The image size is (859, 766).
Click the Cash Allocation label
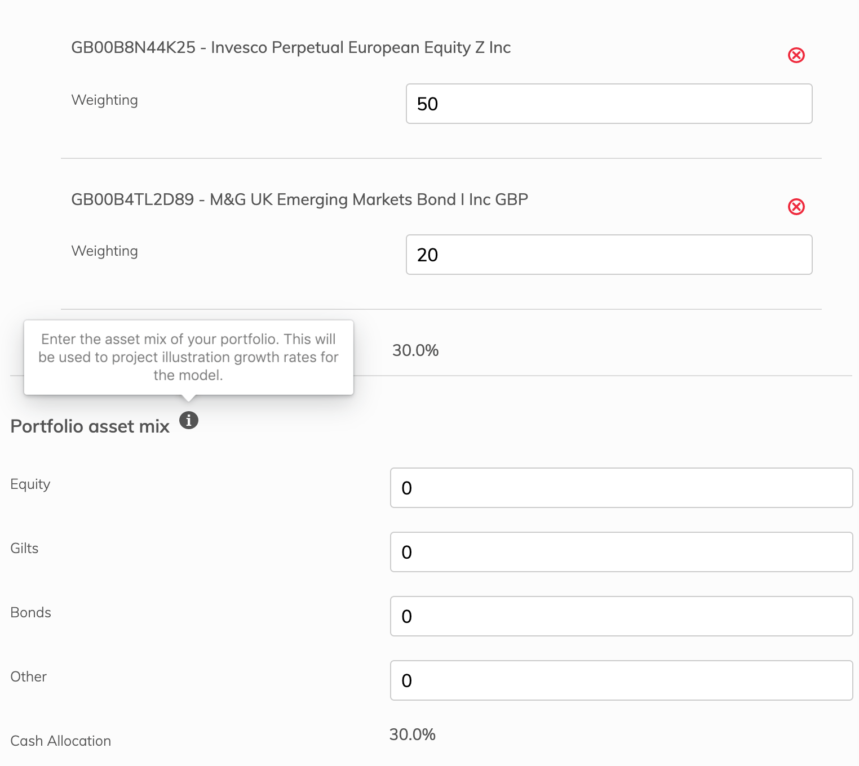[61, 741]
